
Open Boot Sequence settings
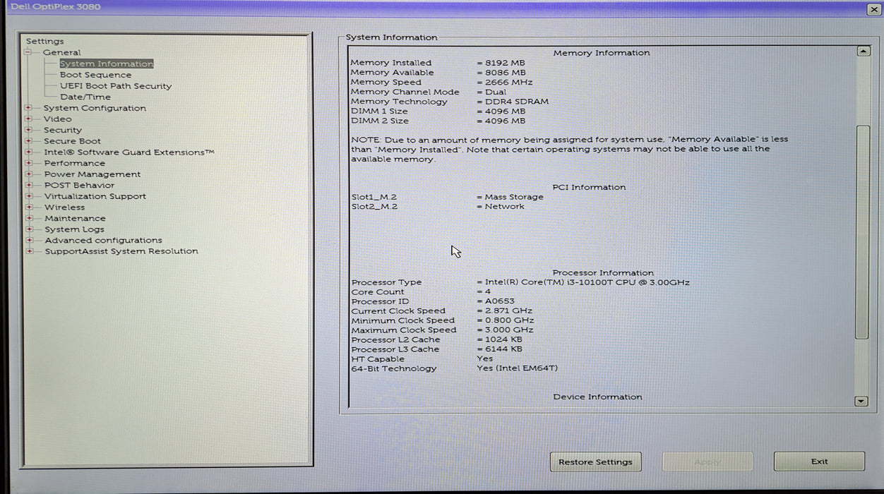point(95,75)
